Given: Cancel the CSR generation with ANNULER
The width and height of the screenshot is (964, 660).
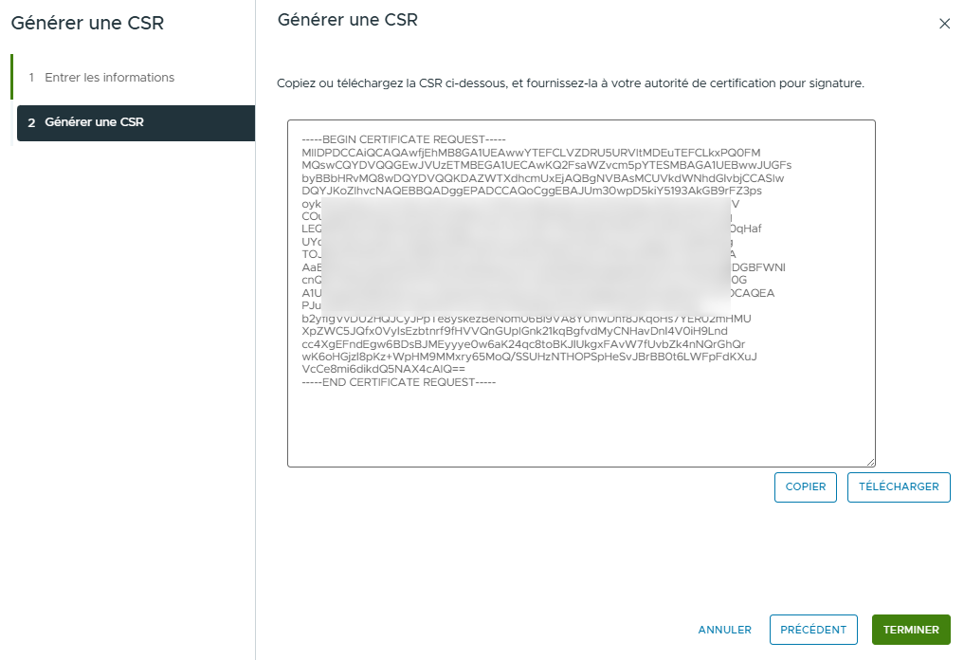Looking at the screenshot, I should click(724, 629).
